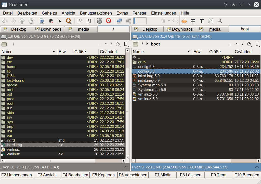This screenshot has width=261, height=184.
Task: Click the Back navigation arrow icon
Action: tap(4, 21)
